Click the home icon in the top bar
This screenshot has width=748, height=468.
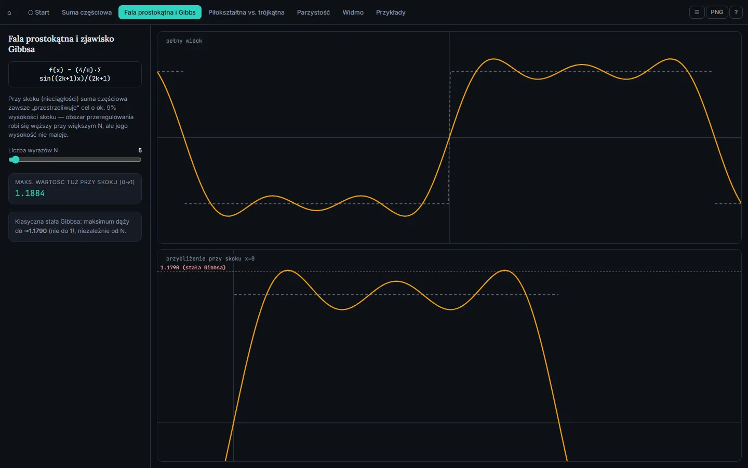pyautogui.click(x=9, y=12)
